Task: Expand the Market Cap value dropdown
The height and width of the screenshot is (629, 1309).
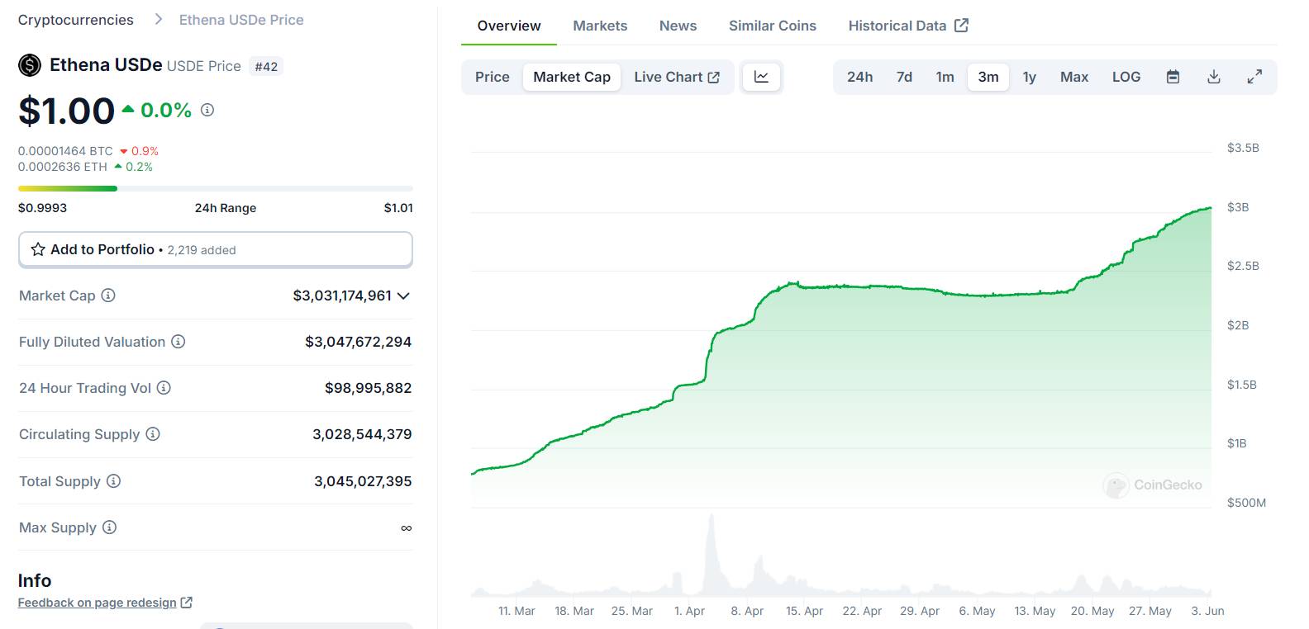Action: tap(403, 296)
